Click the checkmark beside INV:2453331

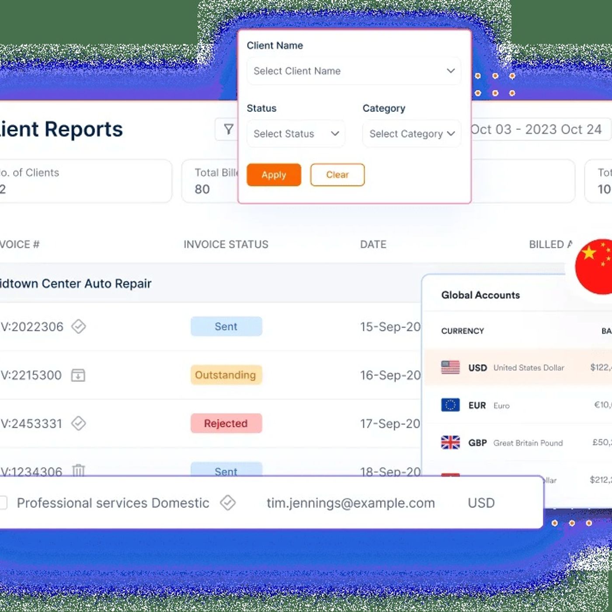coord(78,423)
